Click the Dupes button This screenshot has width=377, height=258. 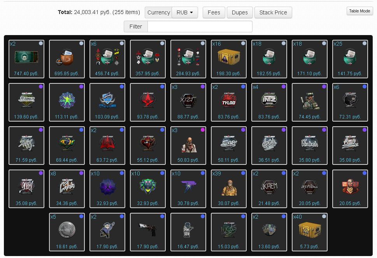click(x=240, y=12)
